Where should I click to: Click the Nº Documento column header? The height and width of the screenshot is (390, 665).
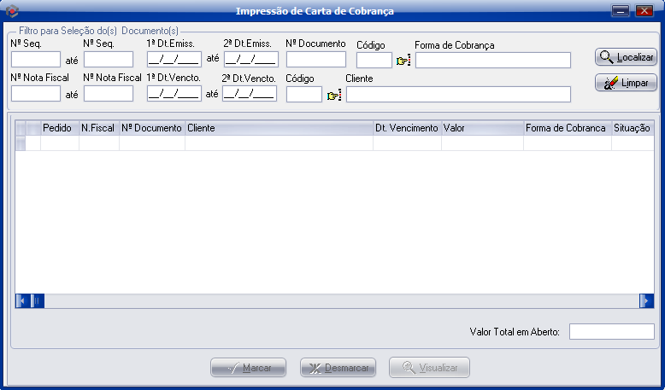(x=152, y=128)
